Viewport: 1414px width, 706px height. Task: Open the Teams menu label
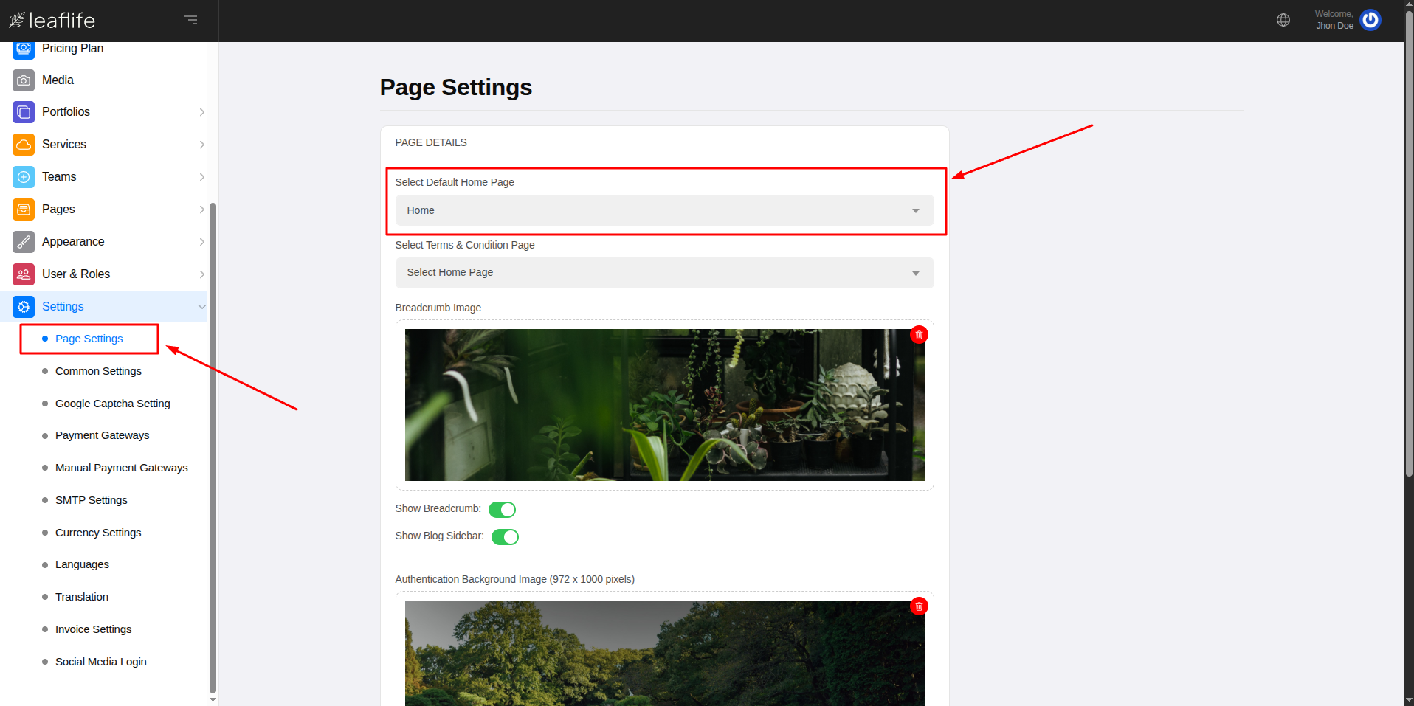coord(59,177)
